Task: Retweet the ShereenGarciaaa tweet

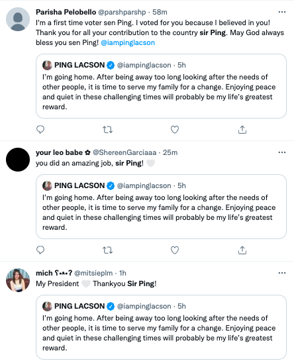Action: coord(107,250)
